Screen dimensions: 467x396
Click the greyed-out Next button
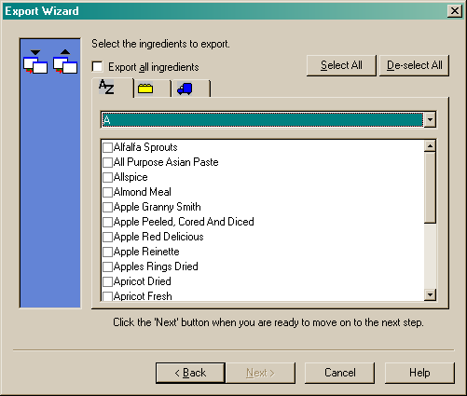coord(260,373)
